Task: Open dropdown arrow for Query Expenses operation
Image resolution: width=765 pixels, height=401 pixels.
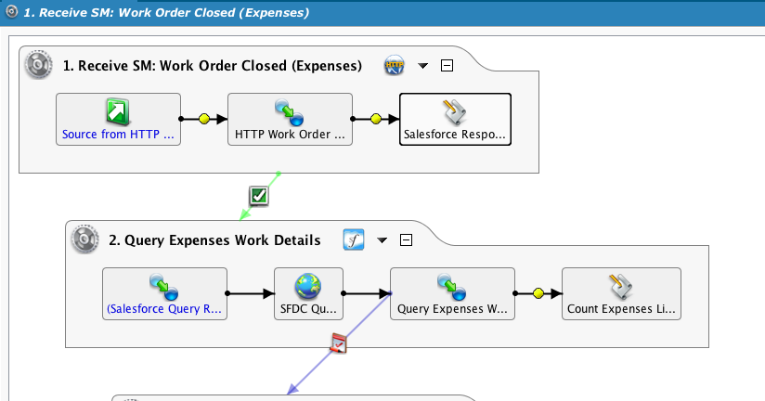Action: click(x=382, y=240)
